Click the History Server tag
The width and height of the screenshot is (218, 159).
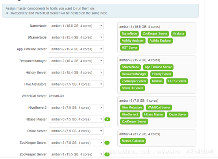[162, 74]
